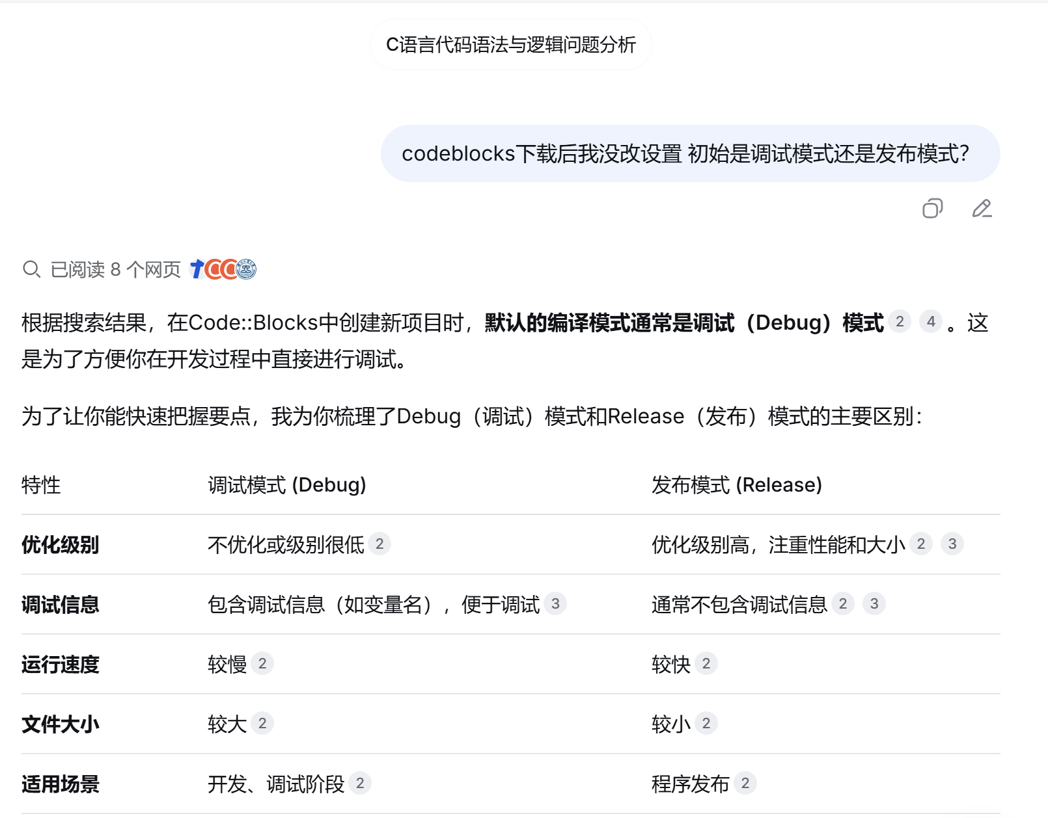Open citation 4 in the first paragraph

(931, 322)
